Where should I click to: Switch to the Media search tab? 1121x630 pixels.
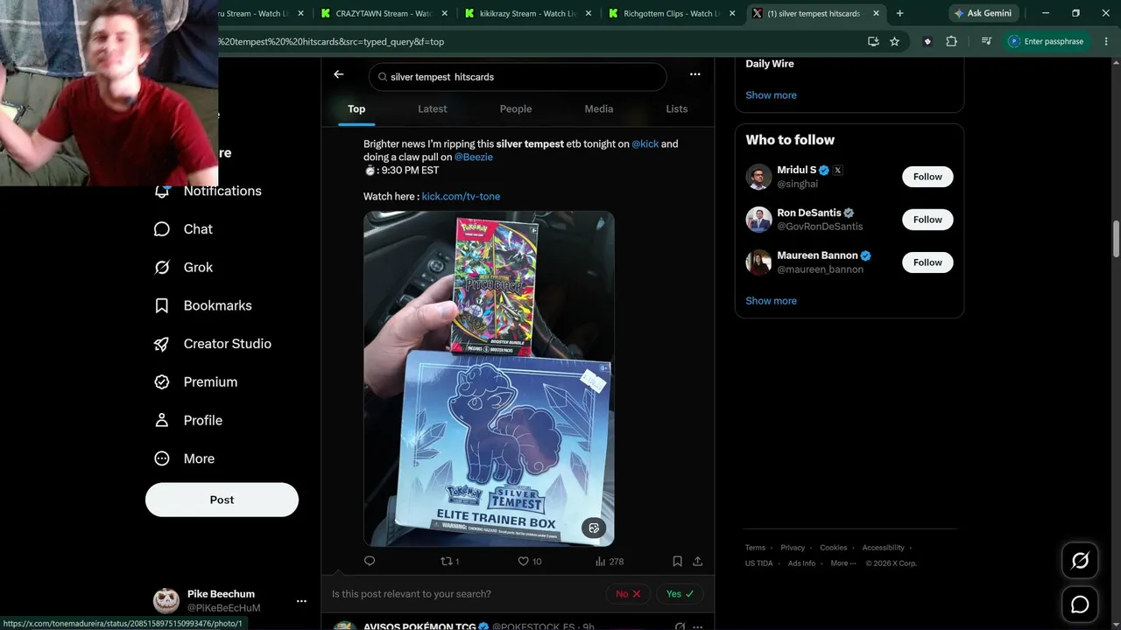pos(599,109)
